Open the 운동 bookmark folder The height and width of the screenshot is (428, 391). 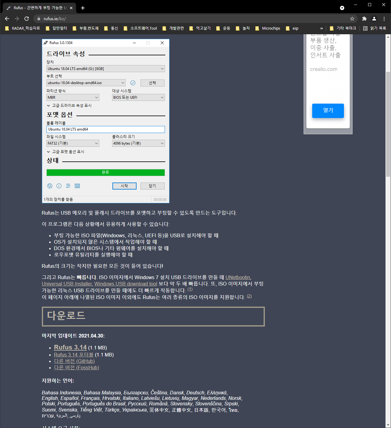click(x=223, y=28)
